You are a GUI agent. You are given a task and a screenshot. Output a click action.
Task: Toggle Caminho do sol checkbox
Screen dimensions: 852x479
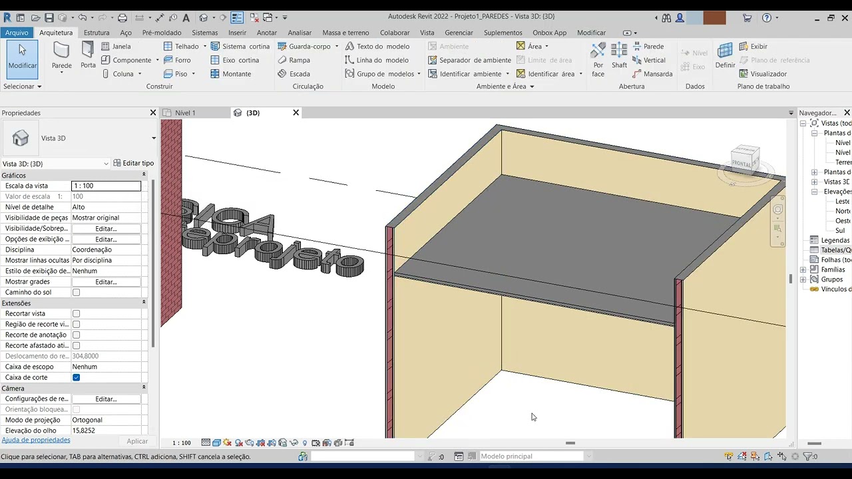point(76,292)
